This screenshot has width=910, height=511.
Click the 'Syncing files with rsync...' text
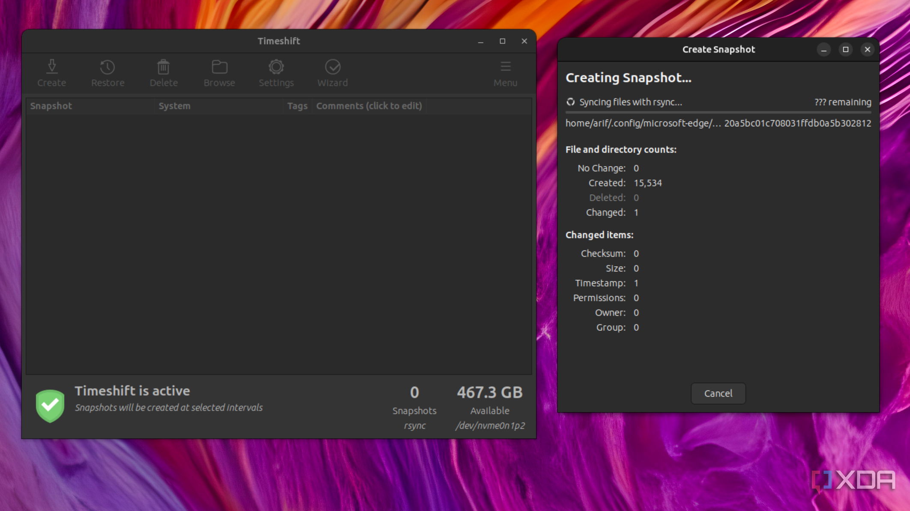point(631,102)
